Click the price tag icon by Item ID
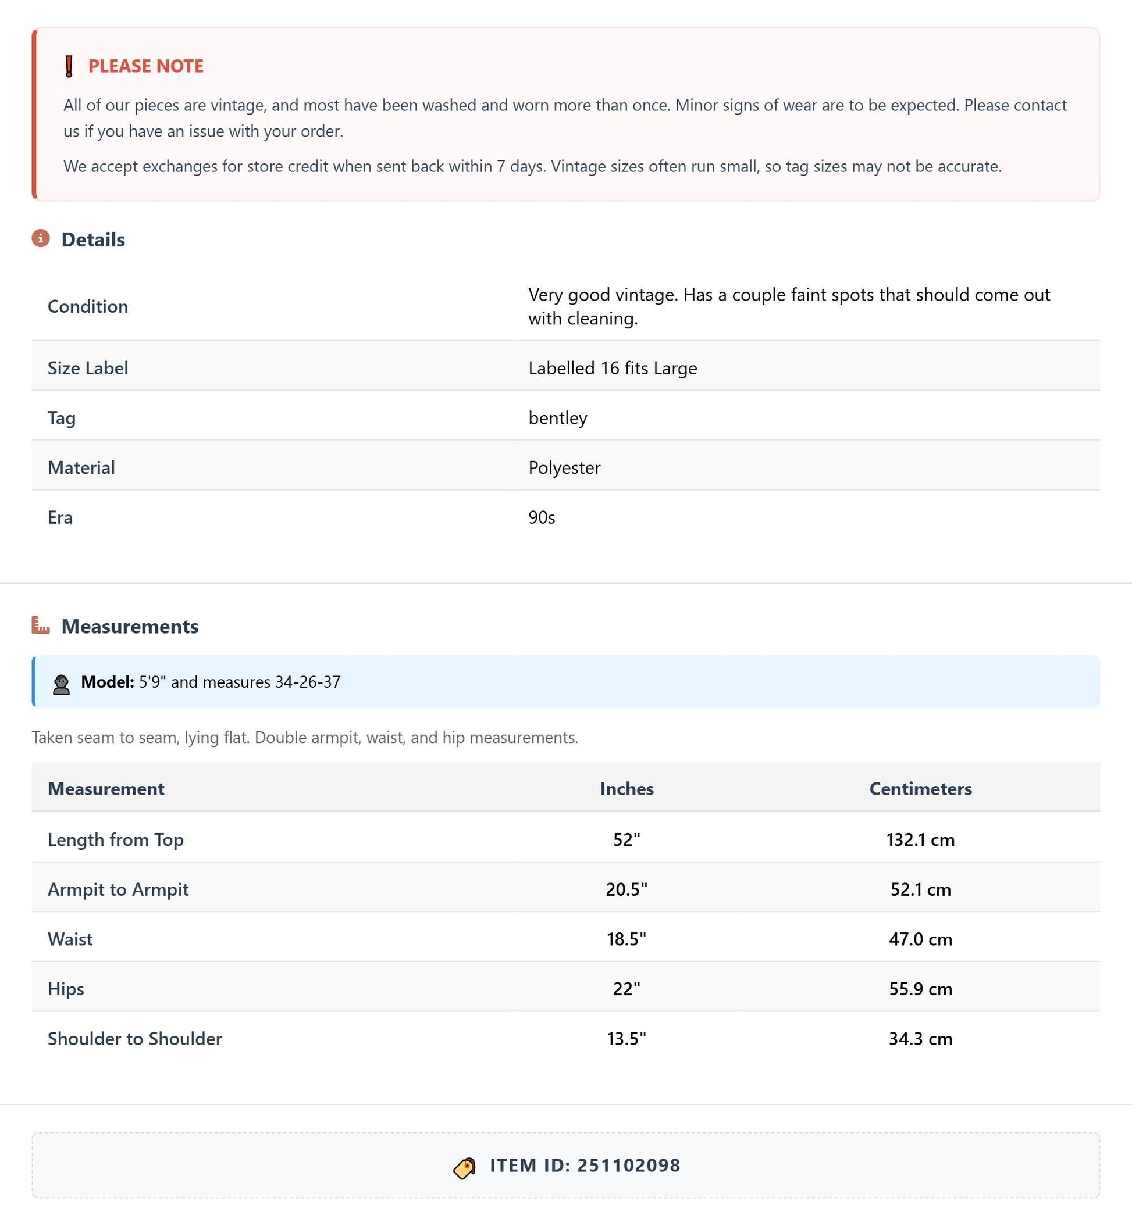1132x1226 pixels. point(464,1167)
